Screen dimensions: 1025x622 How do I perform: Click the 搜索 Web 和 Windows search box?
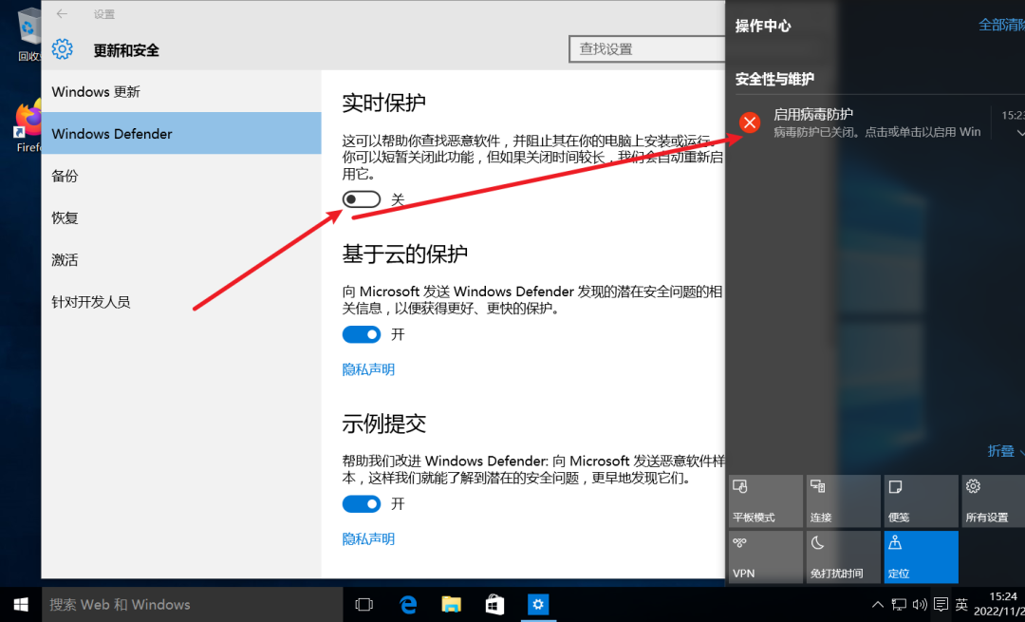[193, 605]
